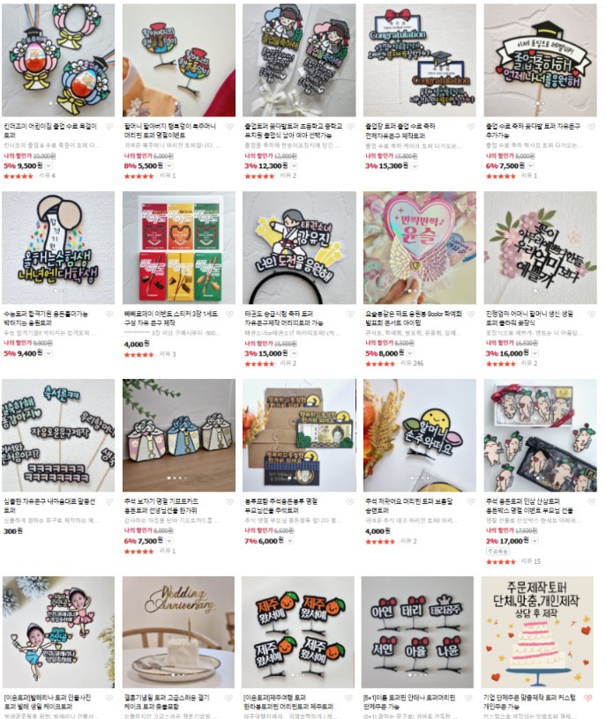606x719 pixels.
Task: Toggle wishlist heart on Jeju tangerine topper
Action: [350, 698]
